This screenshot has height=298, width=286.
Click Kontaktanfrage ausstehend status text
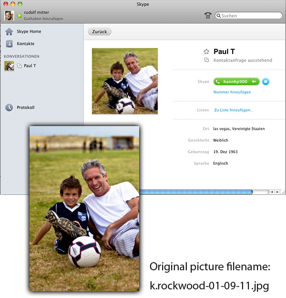pos(243,60)
